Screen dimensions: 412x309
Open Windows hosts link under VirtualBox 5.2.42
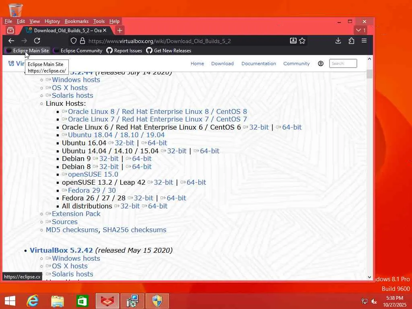pos(76,258)
